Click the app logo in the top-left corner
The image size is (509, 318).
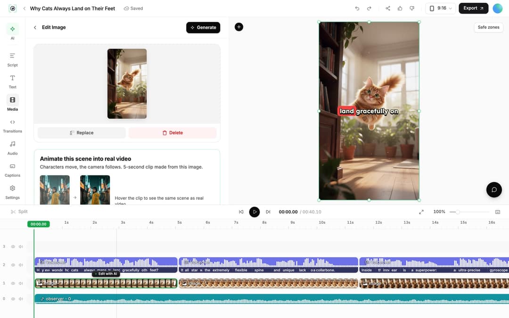12,8
